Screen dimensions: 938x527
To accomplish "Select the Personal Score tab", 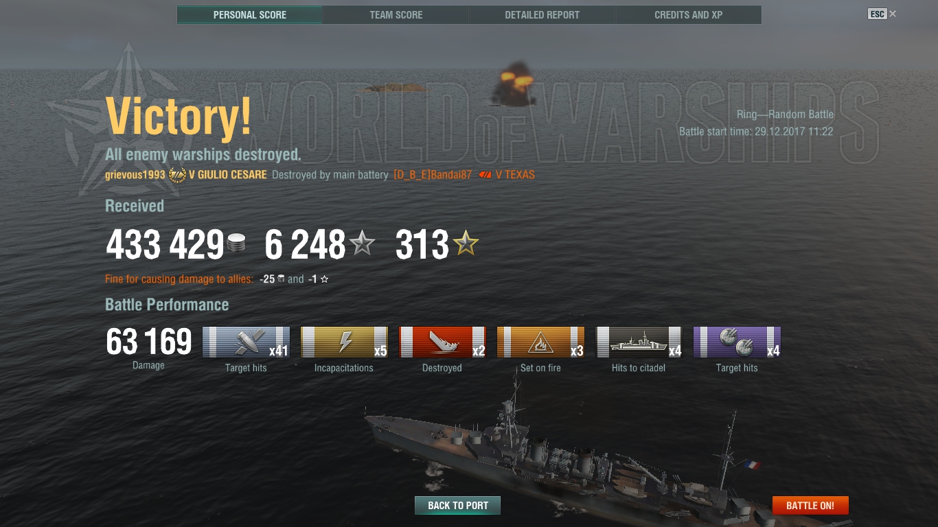I will pyautogui.click(x=250, y=15).
